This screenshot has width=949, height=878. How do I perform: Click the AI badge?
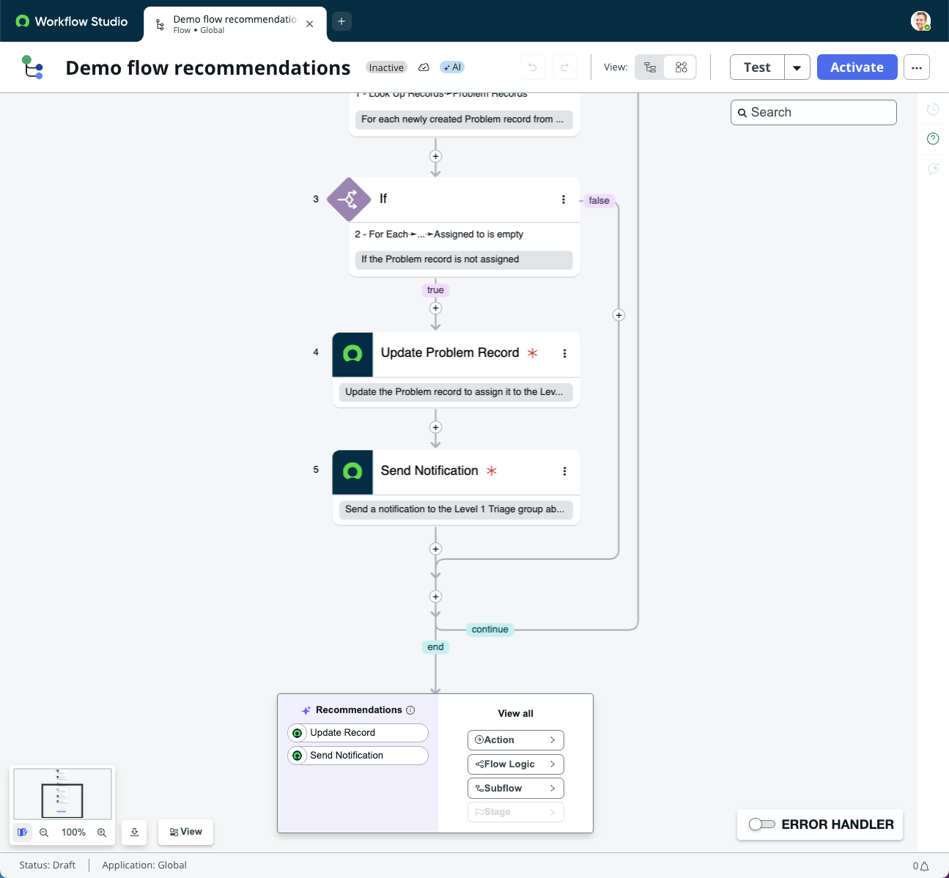pos(452,67)
